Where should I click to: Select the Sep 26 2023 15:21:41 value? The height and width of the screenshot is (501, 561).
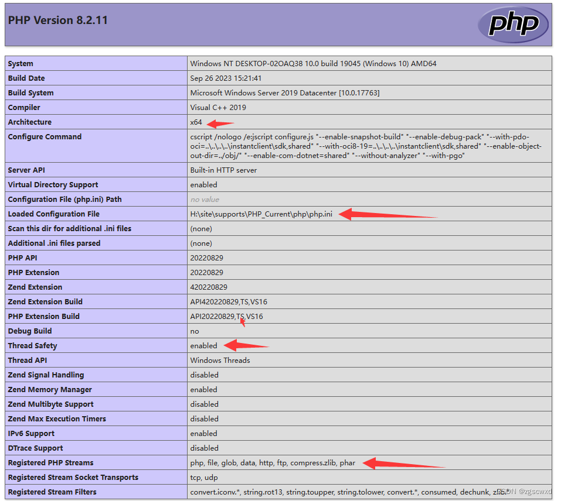[226, 78]
